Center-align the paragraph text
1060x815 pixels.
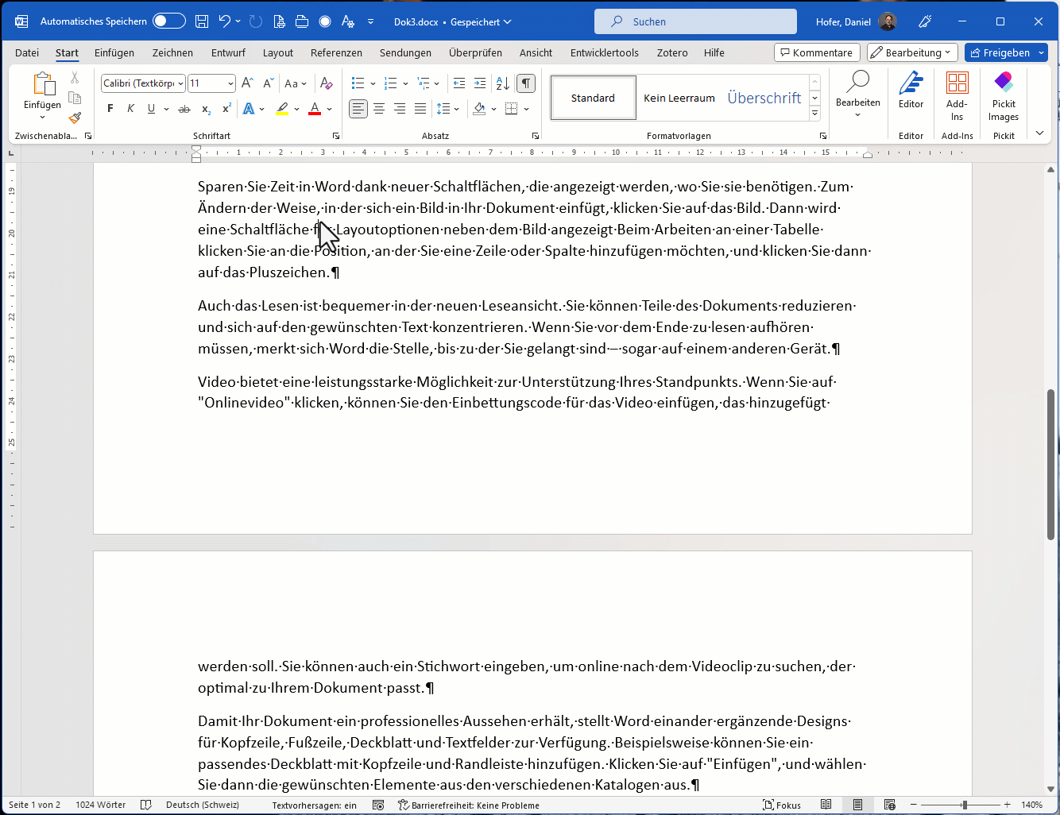click(x=379, y=109)
